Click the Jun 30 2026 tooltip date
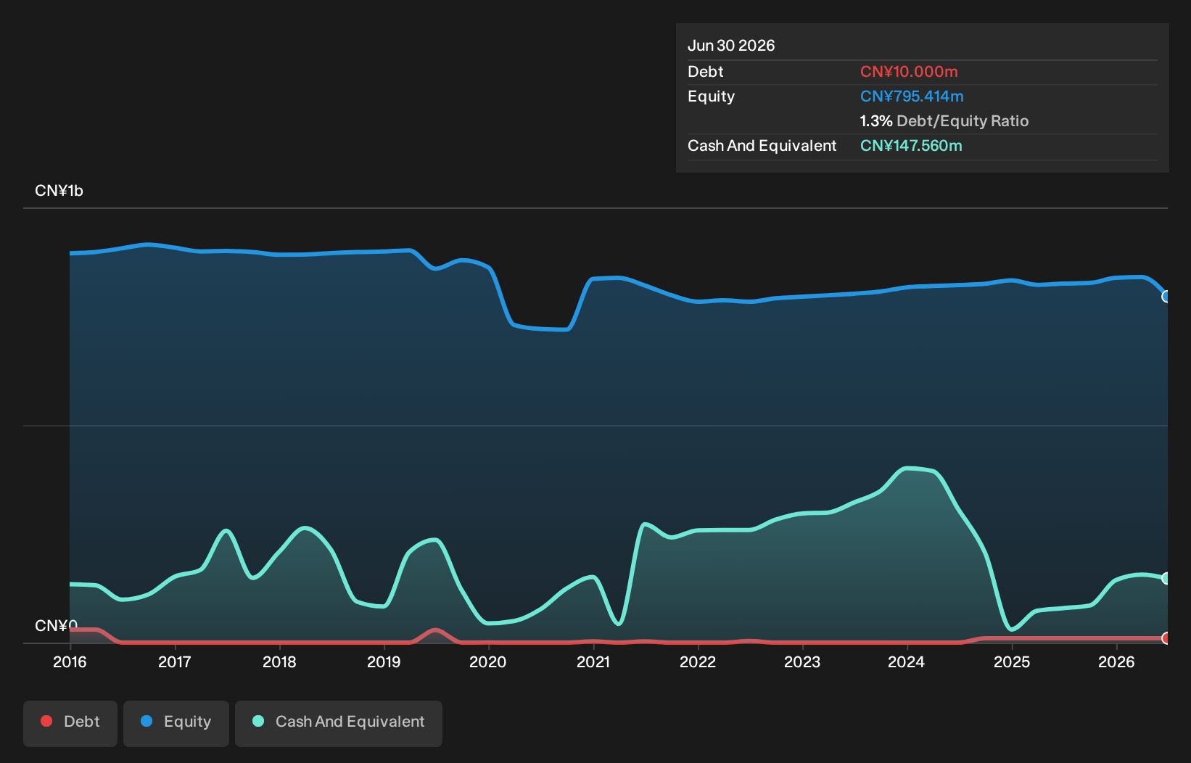The width and height of the screenshot is (1191, 763). [x=731, y=46]
